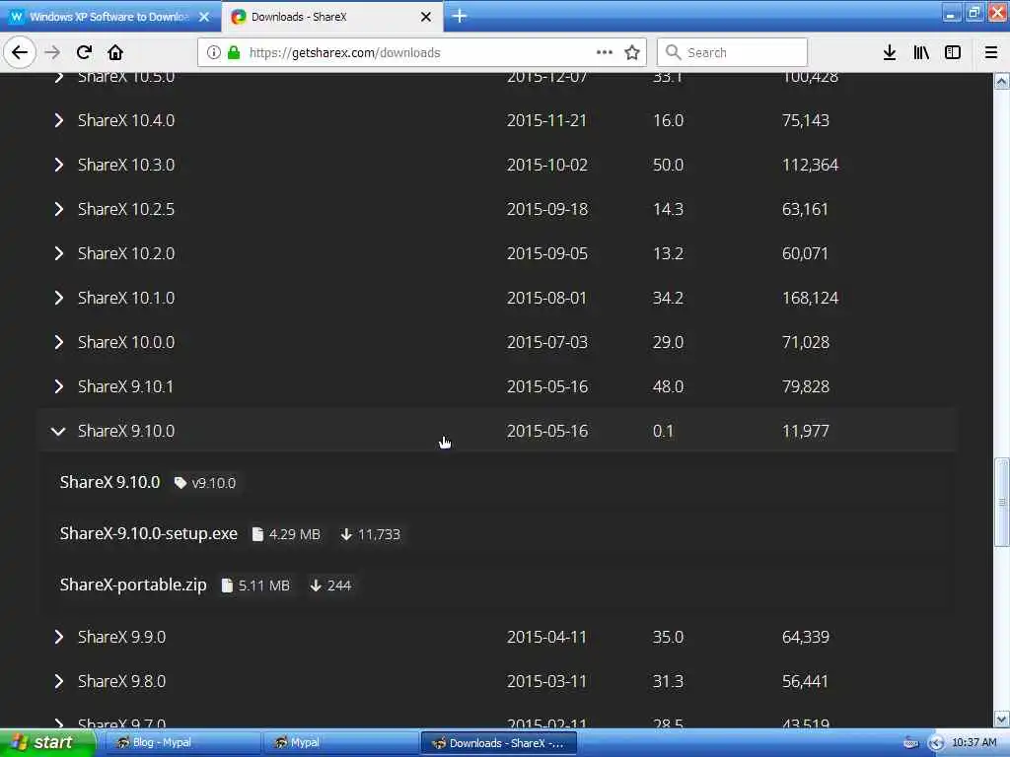Close the Downloads - ShareX tab
Screen dimensions: 1010x757
pos(426,18)
